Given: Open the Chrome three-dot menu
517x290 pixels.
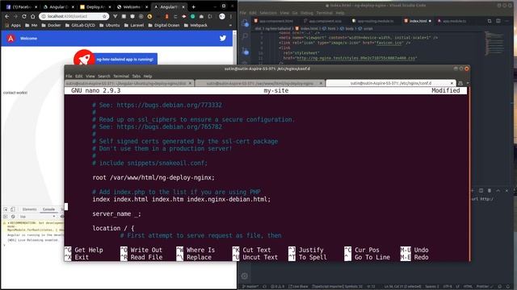Looking at the screenshot, I should pos(231,16).
